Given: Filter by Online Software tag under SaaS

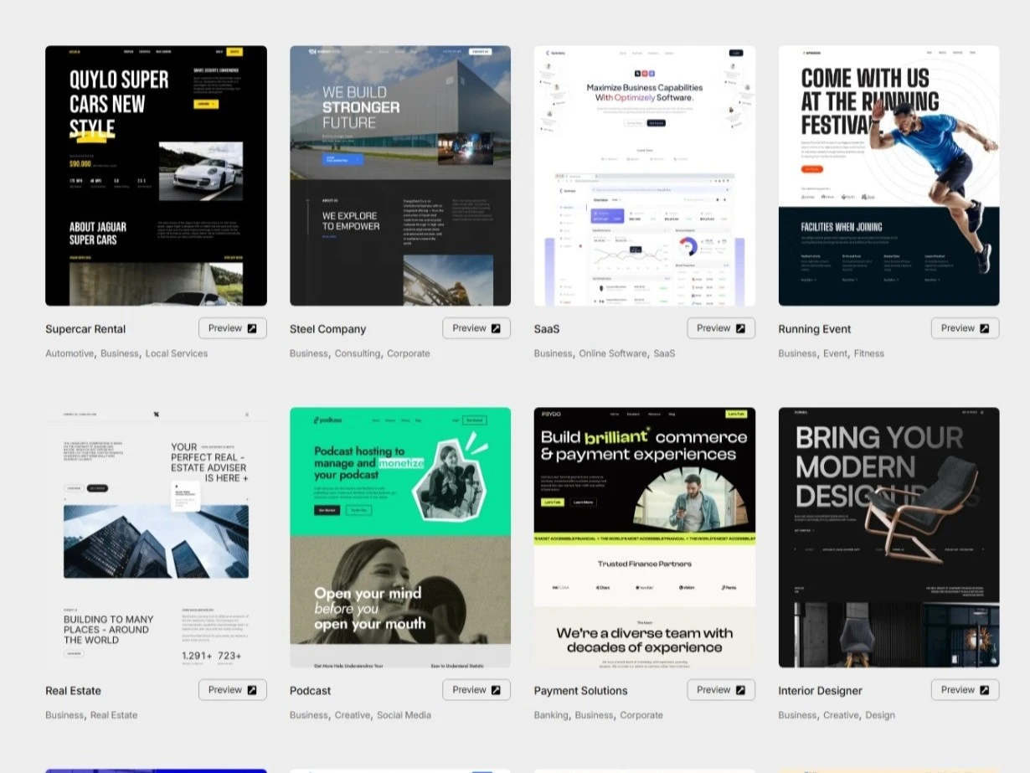Looking at the screenshot, I should click(613, 353).
